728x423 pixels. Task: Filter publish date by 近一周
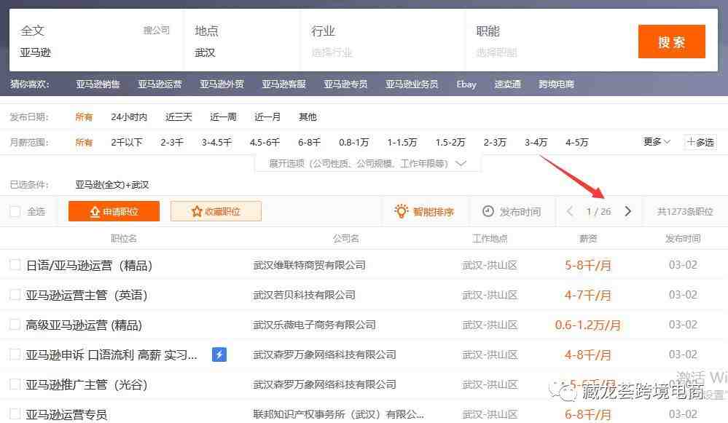click(x=223, y=117)
